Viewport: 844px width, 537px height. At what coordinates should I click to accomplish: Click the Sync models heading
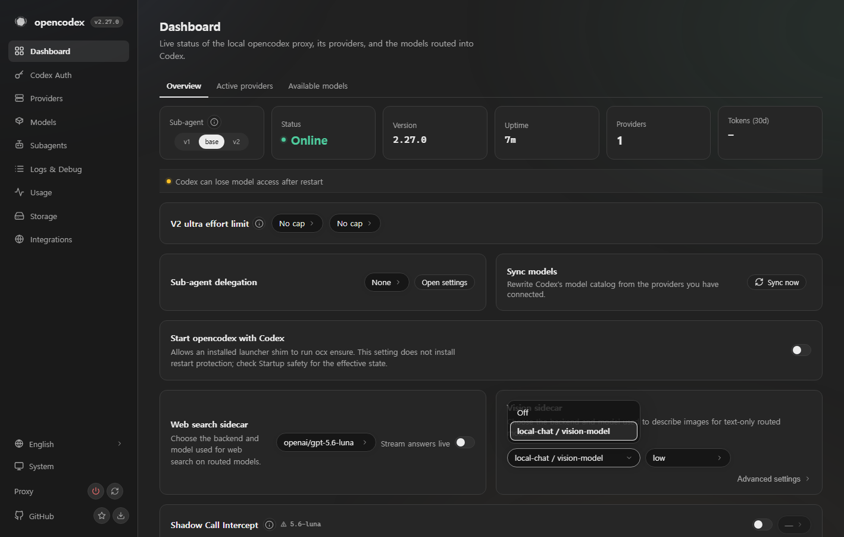click(x=532, y=271)
